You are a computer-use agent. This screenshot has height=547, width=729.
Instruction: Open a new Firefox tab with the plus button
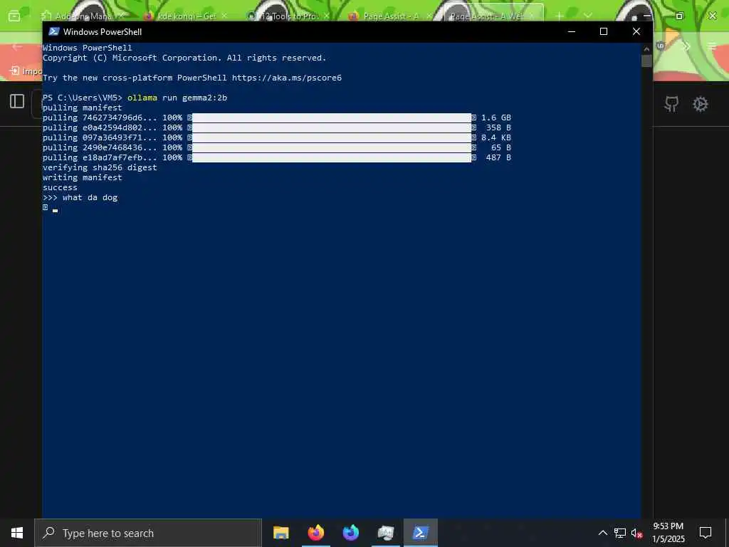click(x=560, y=16)
